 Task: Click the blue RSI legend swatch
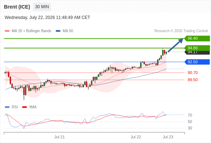(x=7, y=107)
